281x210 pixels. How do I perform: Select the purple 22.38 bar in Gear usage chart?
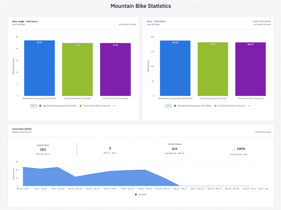click(115, 69)
